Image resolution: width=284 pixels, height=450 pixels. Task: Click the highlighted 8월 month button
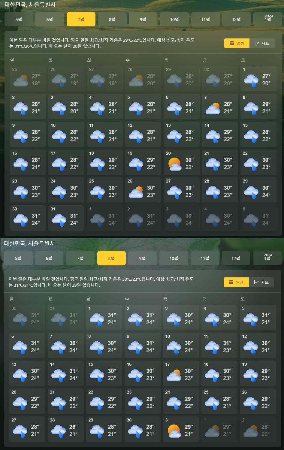click(111, 258)
